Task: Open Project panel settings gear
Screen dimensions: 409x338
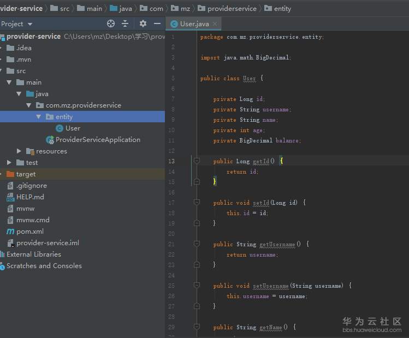Action: click(x=143, y=23)
